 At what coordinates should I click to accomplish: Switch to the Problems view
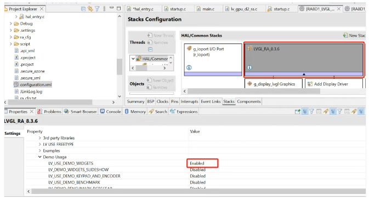[49, 112]
